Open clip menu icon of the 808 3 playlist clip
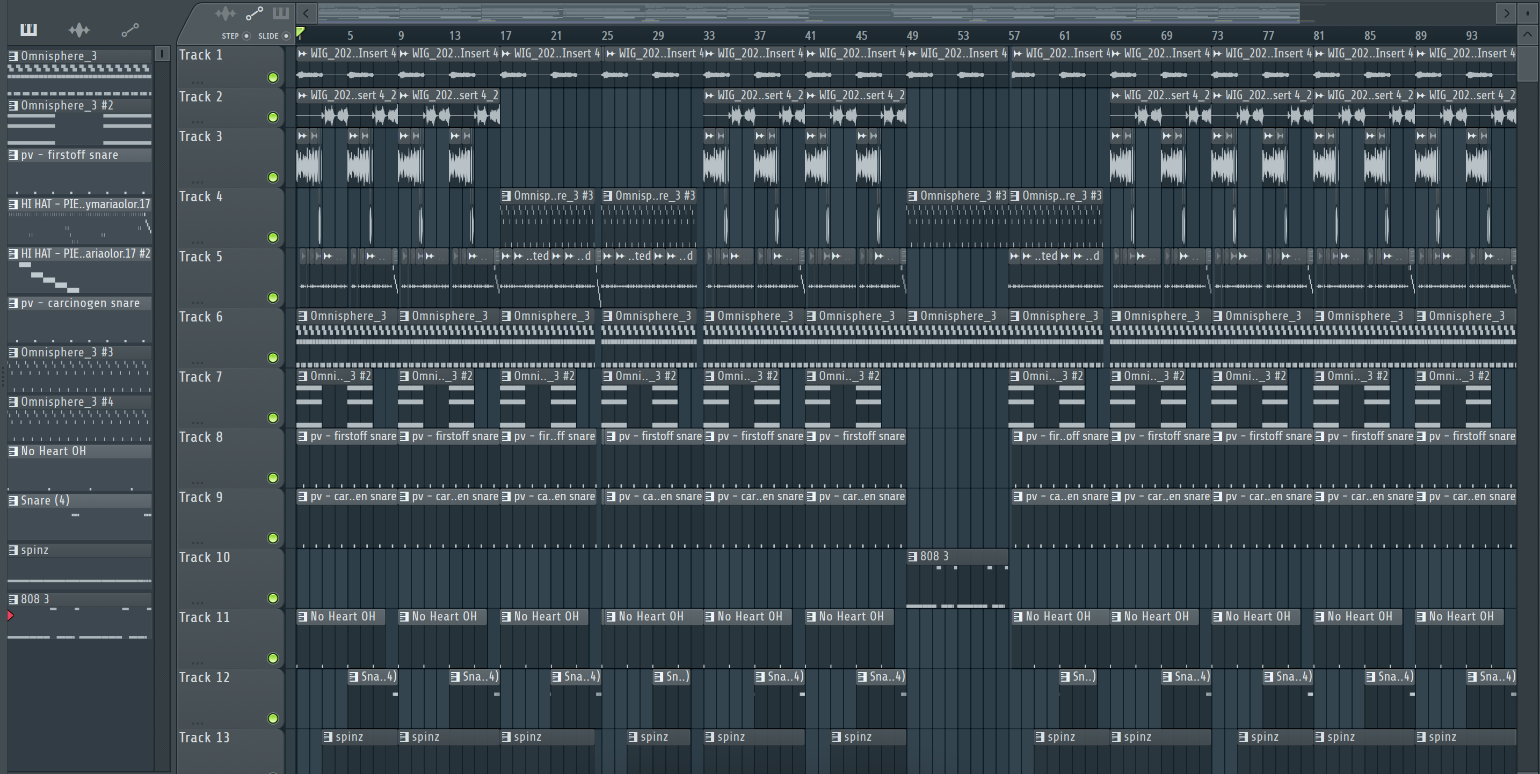The image size is (1540, 774). click(912, 557)
